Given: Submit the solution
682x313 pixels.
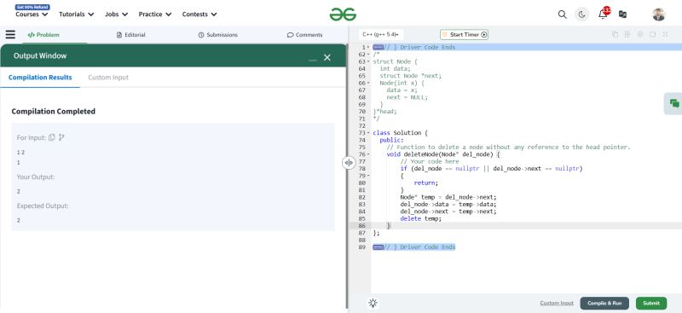Looking at the screenshot, I should coord(651,303).
